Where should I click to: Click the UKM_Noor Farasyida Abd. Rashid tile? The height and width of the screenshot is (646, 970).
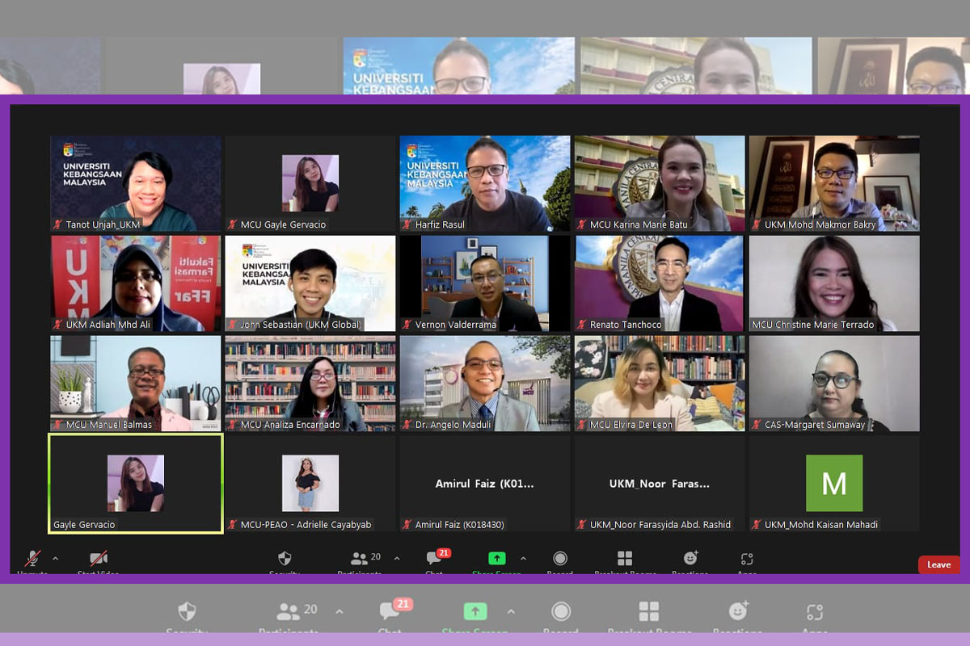pos(660,483)
